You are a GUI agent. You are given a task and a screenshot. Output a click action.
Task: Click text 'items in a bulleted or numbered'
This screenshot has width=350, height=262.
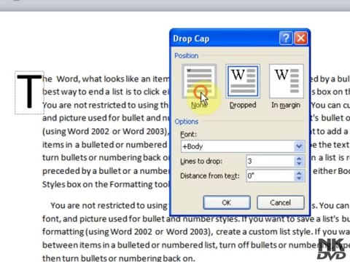(x=104, y=145)
